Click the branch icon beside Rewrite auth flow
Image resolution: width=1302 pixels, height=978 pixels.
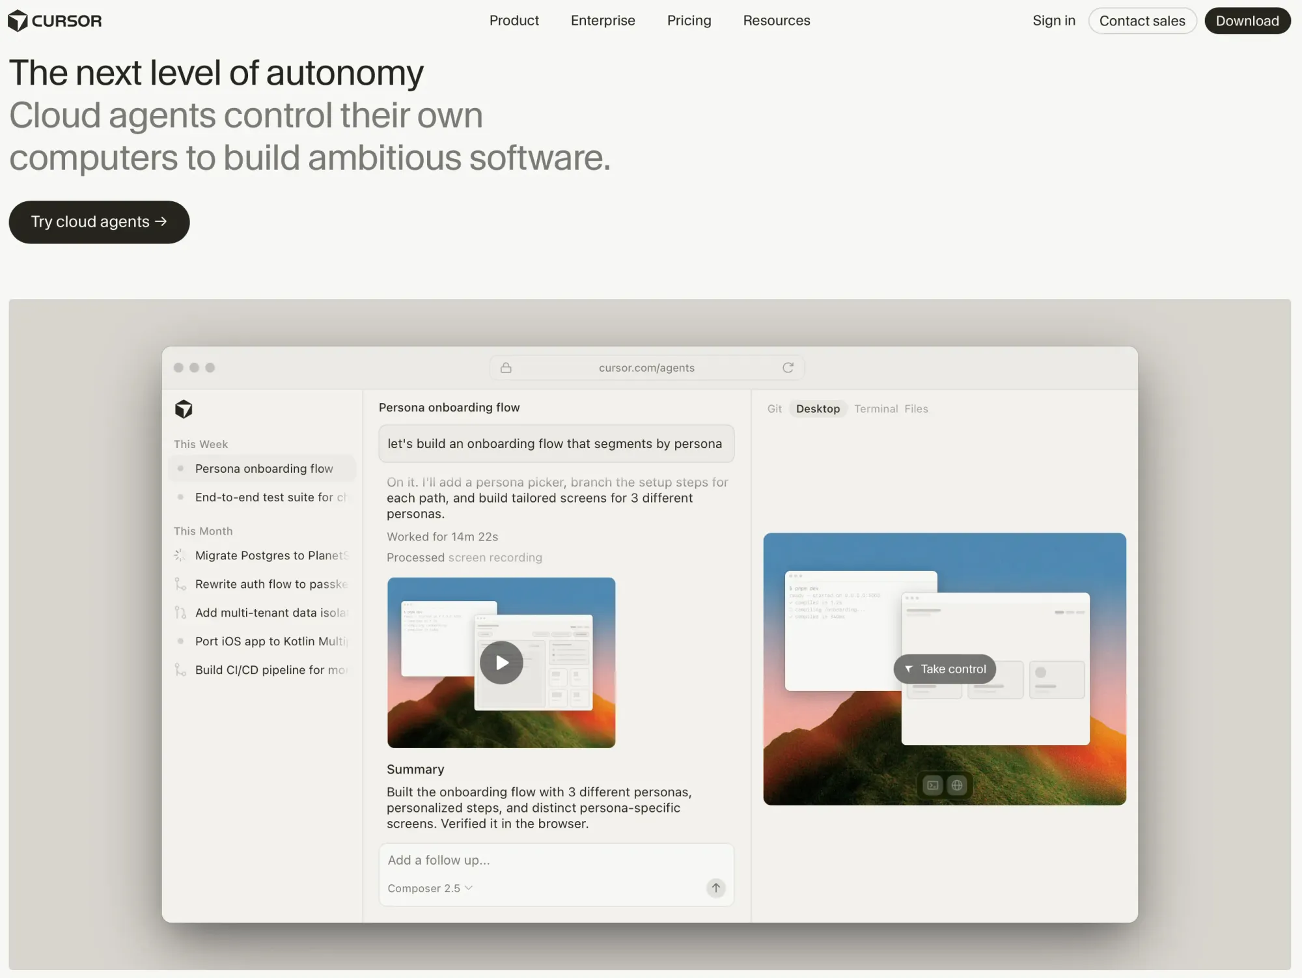pyautogui.click(x=180, y=584)
